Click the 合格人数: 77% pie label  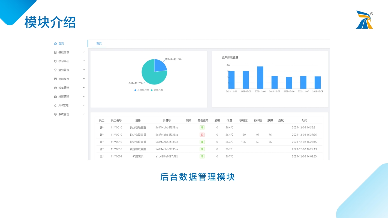[x=135, y=83]
